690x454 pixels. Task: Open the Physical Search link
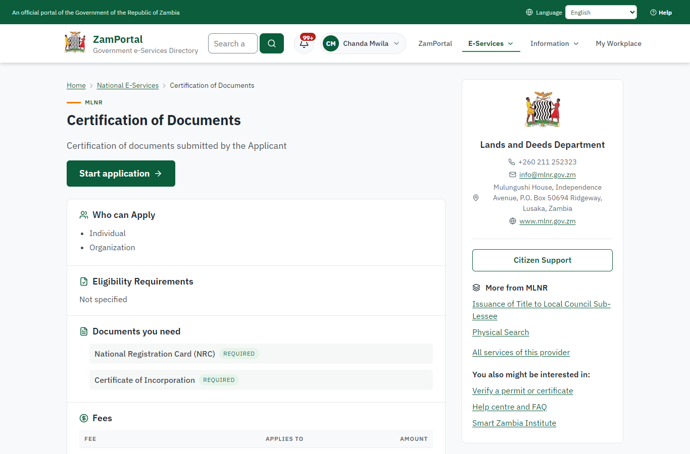click(501, 332)
